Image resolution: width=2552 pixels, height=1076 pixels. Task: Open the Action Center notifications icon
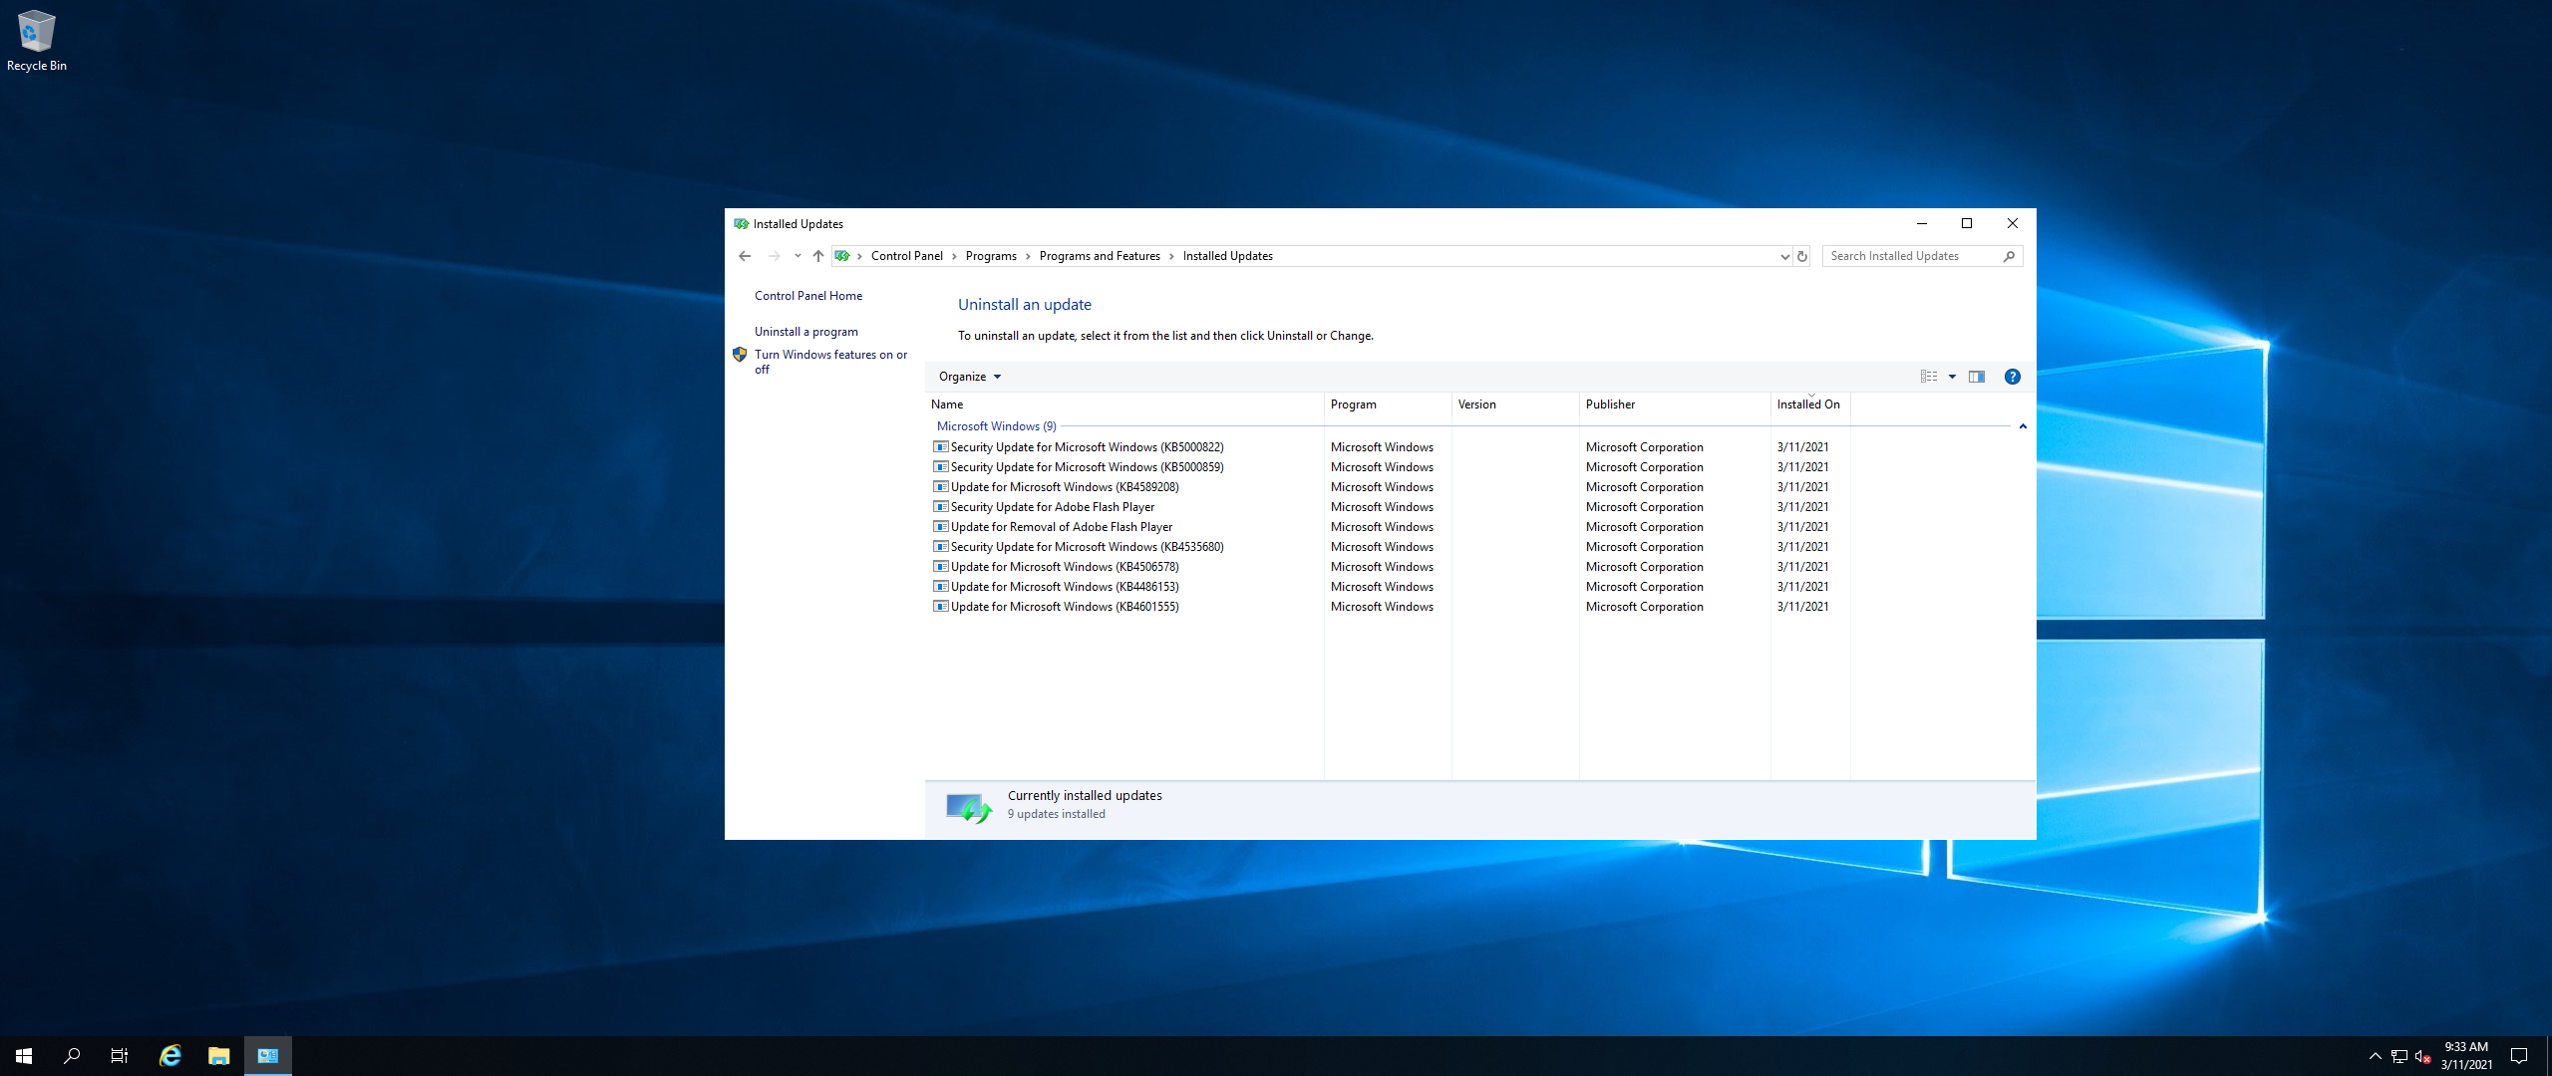click(2519, 1056)
